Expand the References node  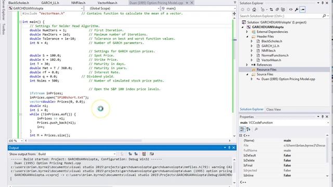pyautogui.click(x=247, y=65)
